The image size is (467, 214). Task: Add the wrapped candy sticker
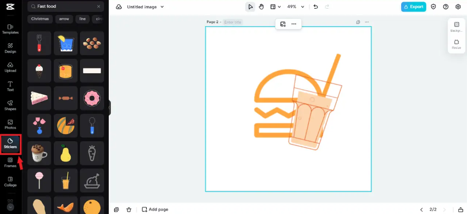tap(65, 99)
